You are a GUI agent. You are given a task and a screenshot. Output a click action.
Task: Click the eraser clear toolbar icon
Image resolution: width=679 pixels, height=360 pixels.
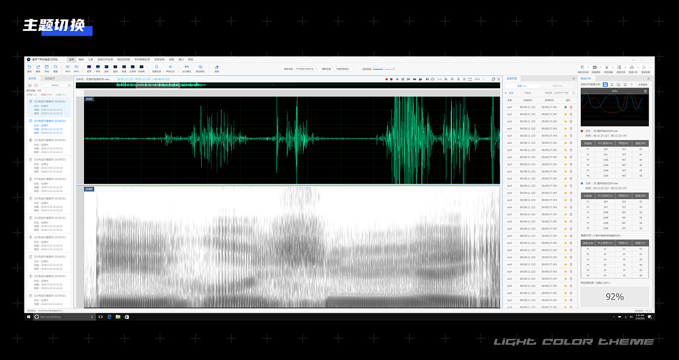[217, 67]
